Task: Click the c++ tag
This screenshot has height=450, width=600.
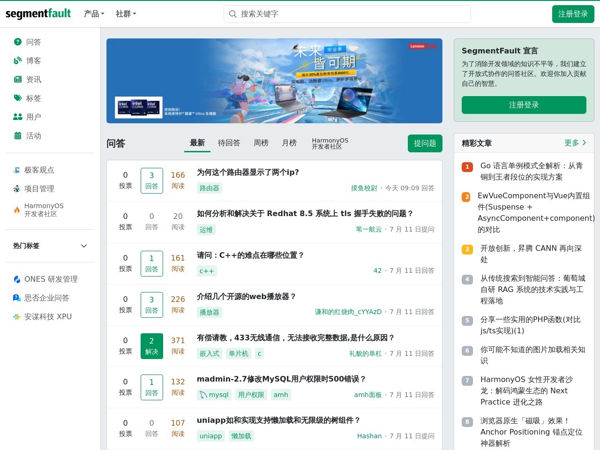Action: point(207,271)
